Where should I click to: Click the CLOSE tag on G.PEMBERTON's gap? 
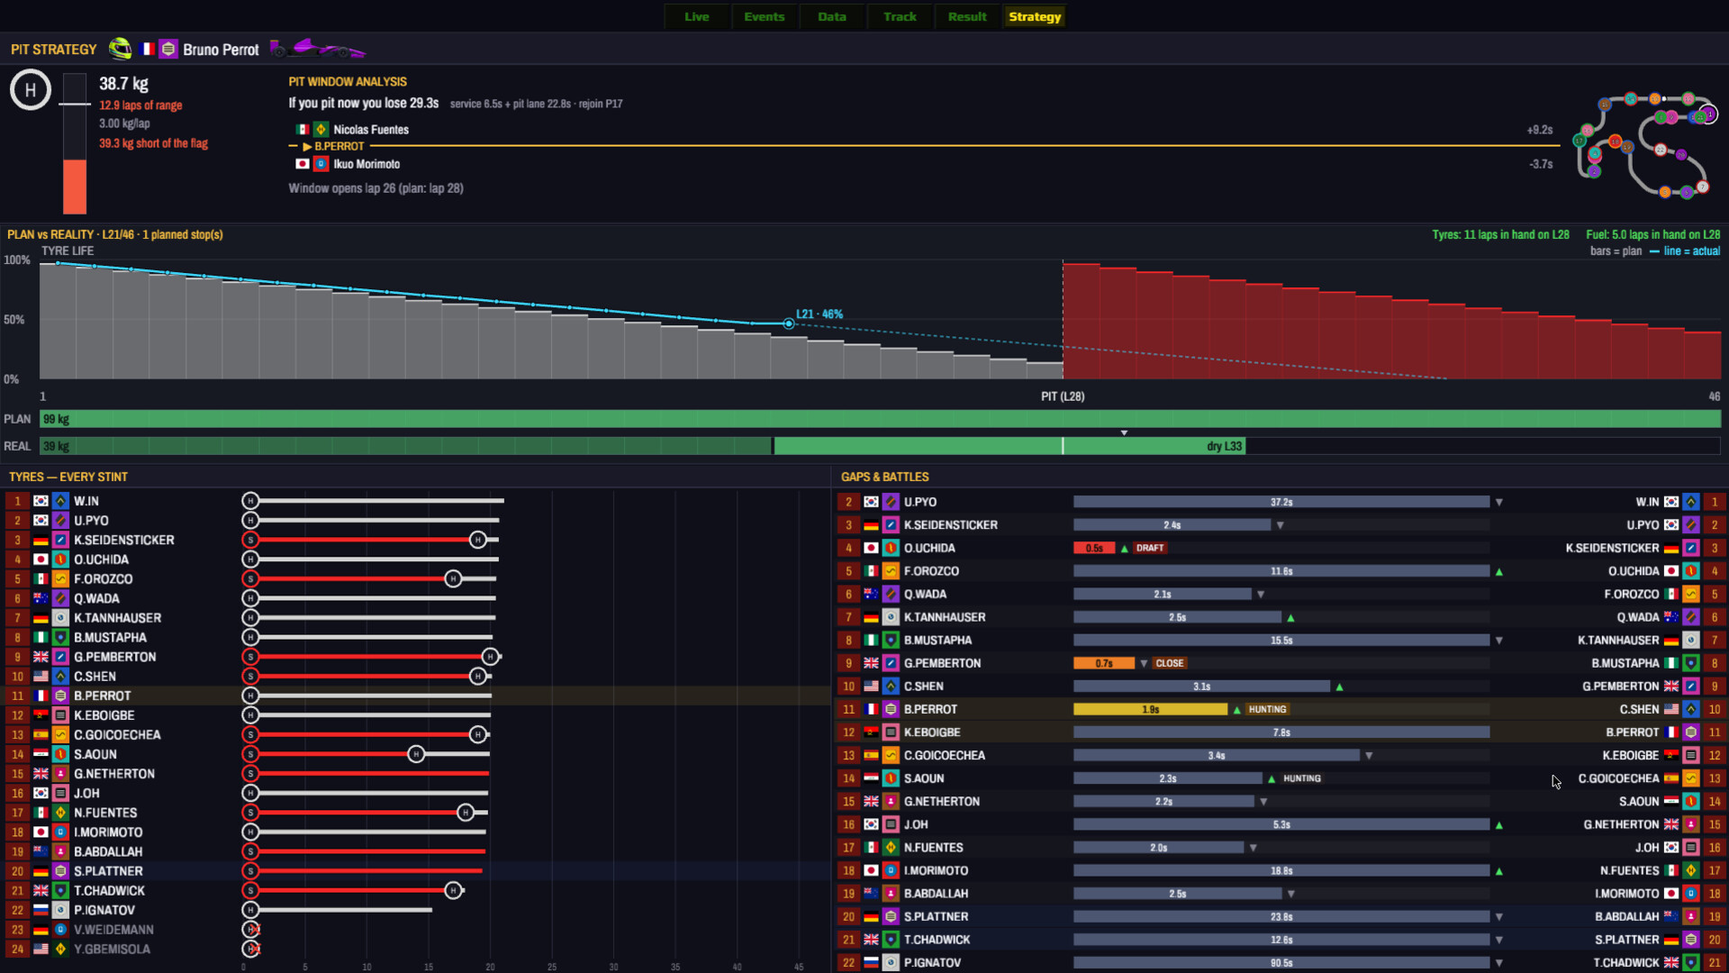click(x=1170, y=663)
